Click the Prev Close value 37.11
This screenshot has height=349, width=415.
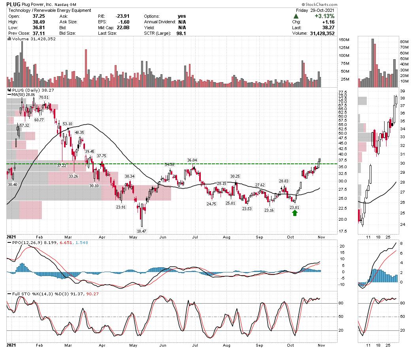[39, 33]
